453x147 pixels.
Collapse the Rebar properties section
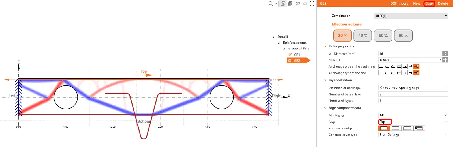point(325,46)
